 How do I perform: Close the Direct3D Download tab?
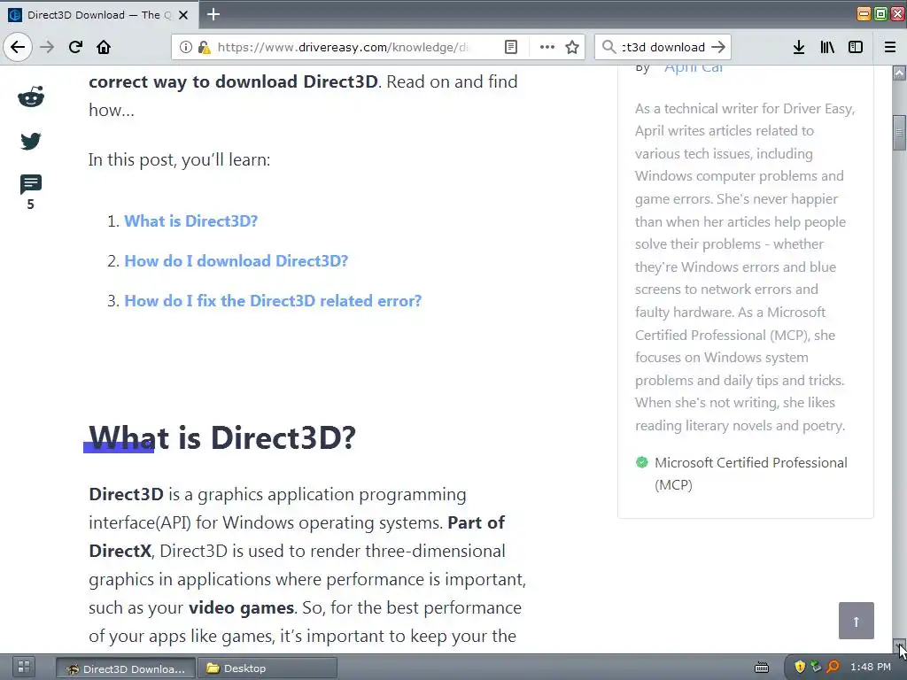coord(183,15)
